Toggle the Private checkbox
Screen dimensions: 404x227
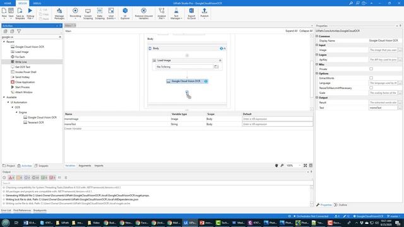[x=371, y=69]
